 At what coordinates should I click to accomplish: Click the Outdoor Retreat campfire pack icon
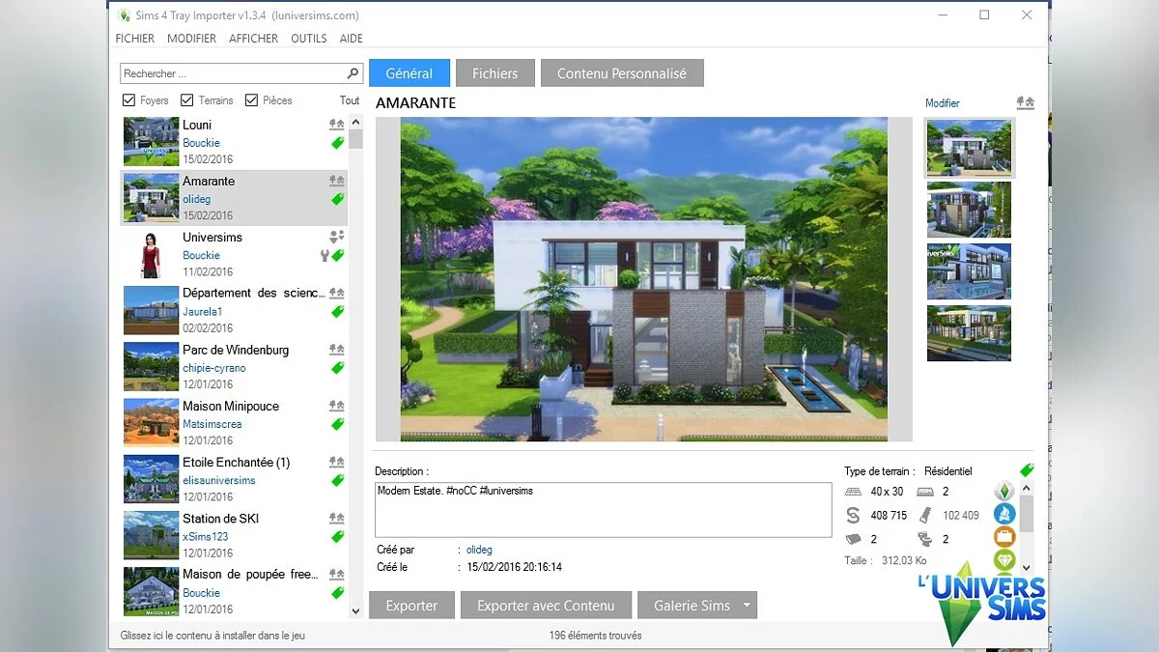coord(1003,513)
